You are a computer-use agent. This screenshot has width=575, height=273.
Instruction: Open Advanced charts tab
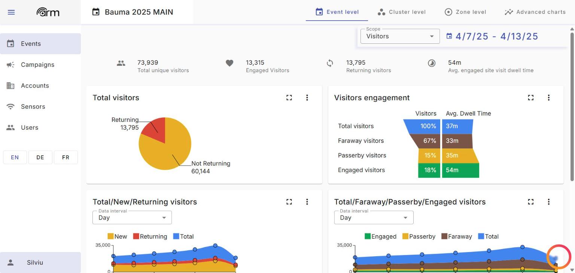[x=535, y=12]
